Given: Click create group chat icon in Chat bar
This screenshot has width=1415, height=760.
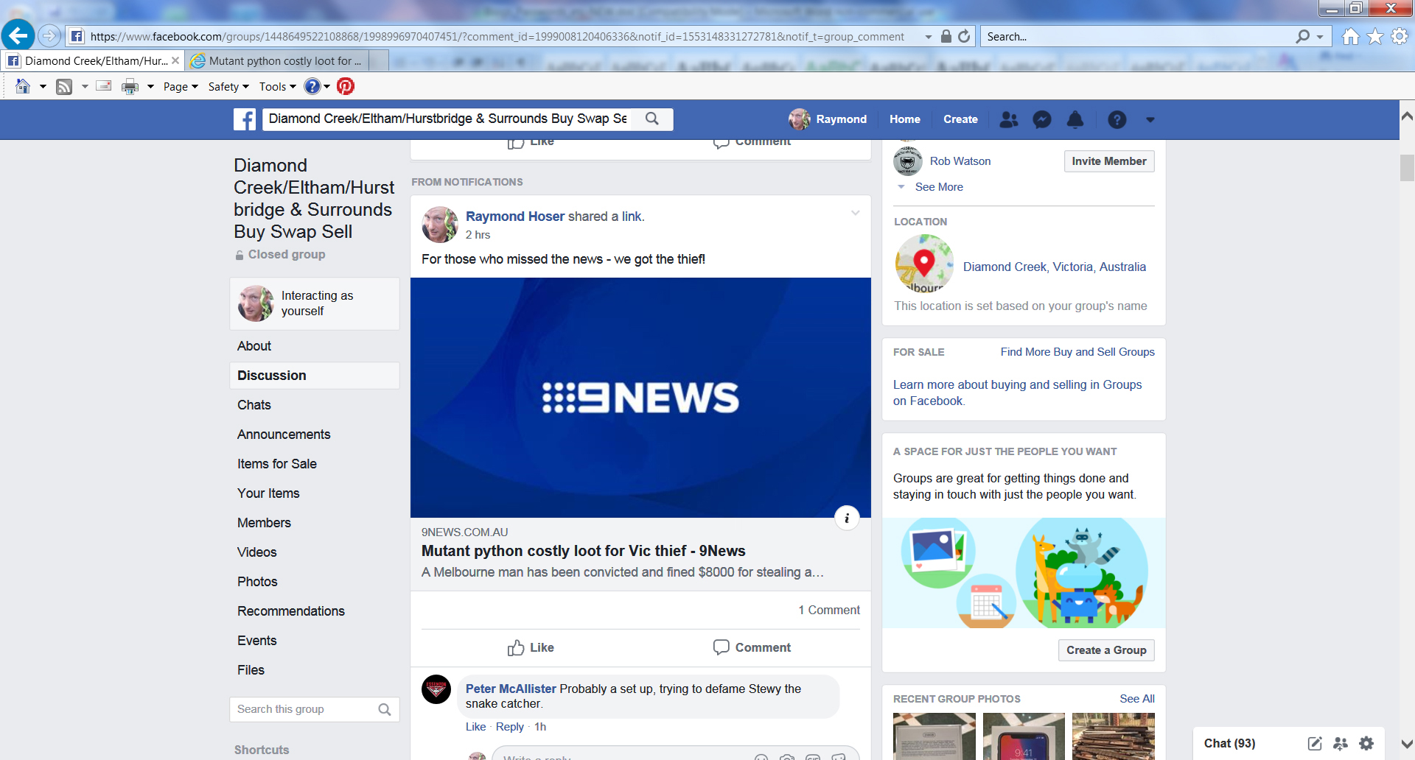Looking at the screenshot, I should [1341, 744].
